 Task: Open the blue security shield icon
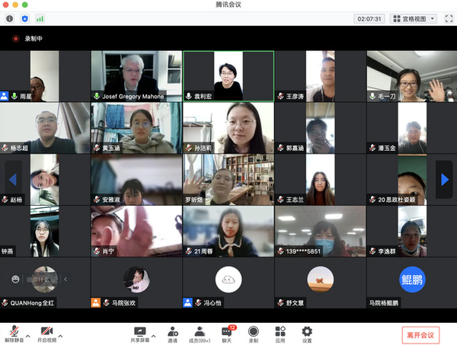24,18
